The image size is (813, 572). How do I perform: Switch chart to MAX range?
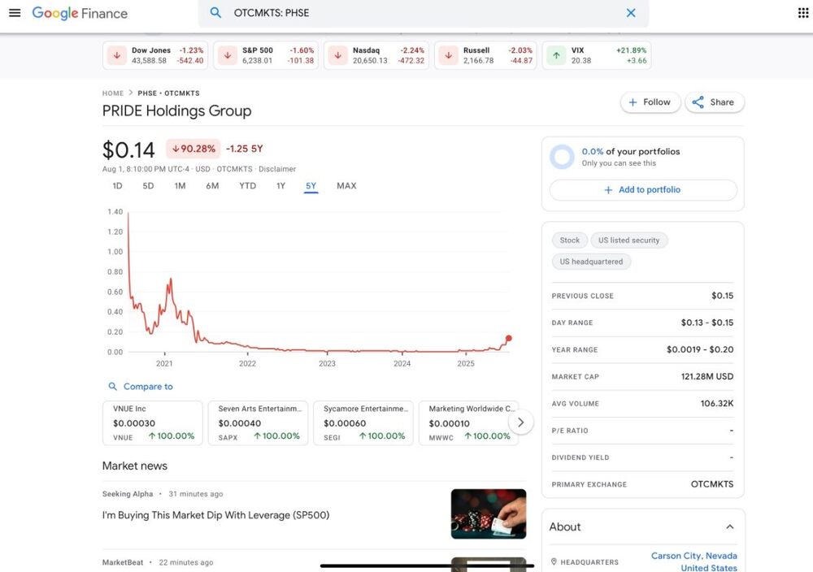click(346, 186)
